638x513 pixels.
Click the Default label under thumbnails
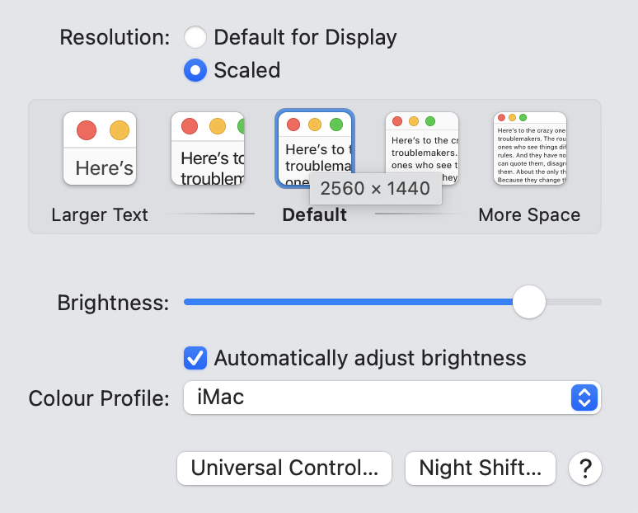tap(314, 215)
